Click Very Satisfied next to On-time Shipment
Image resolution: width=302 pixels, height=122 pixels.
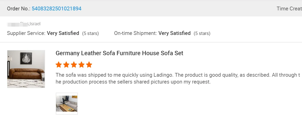[175, 33]
